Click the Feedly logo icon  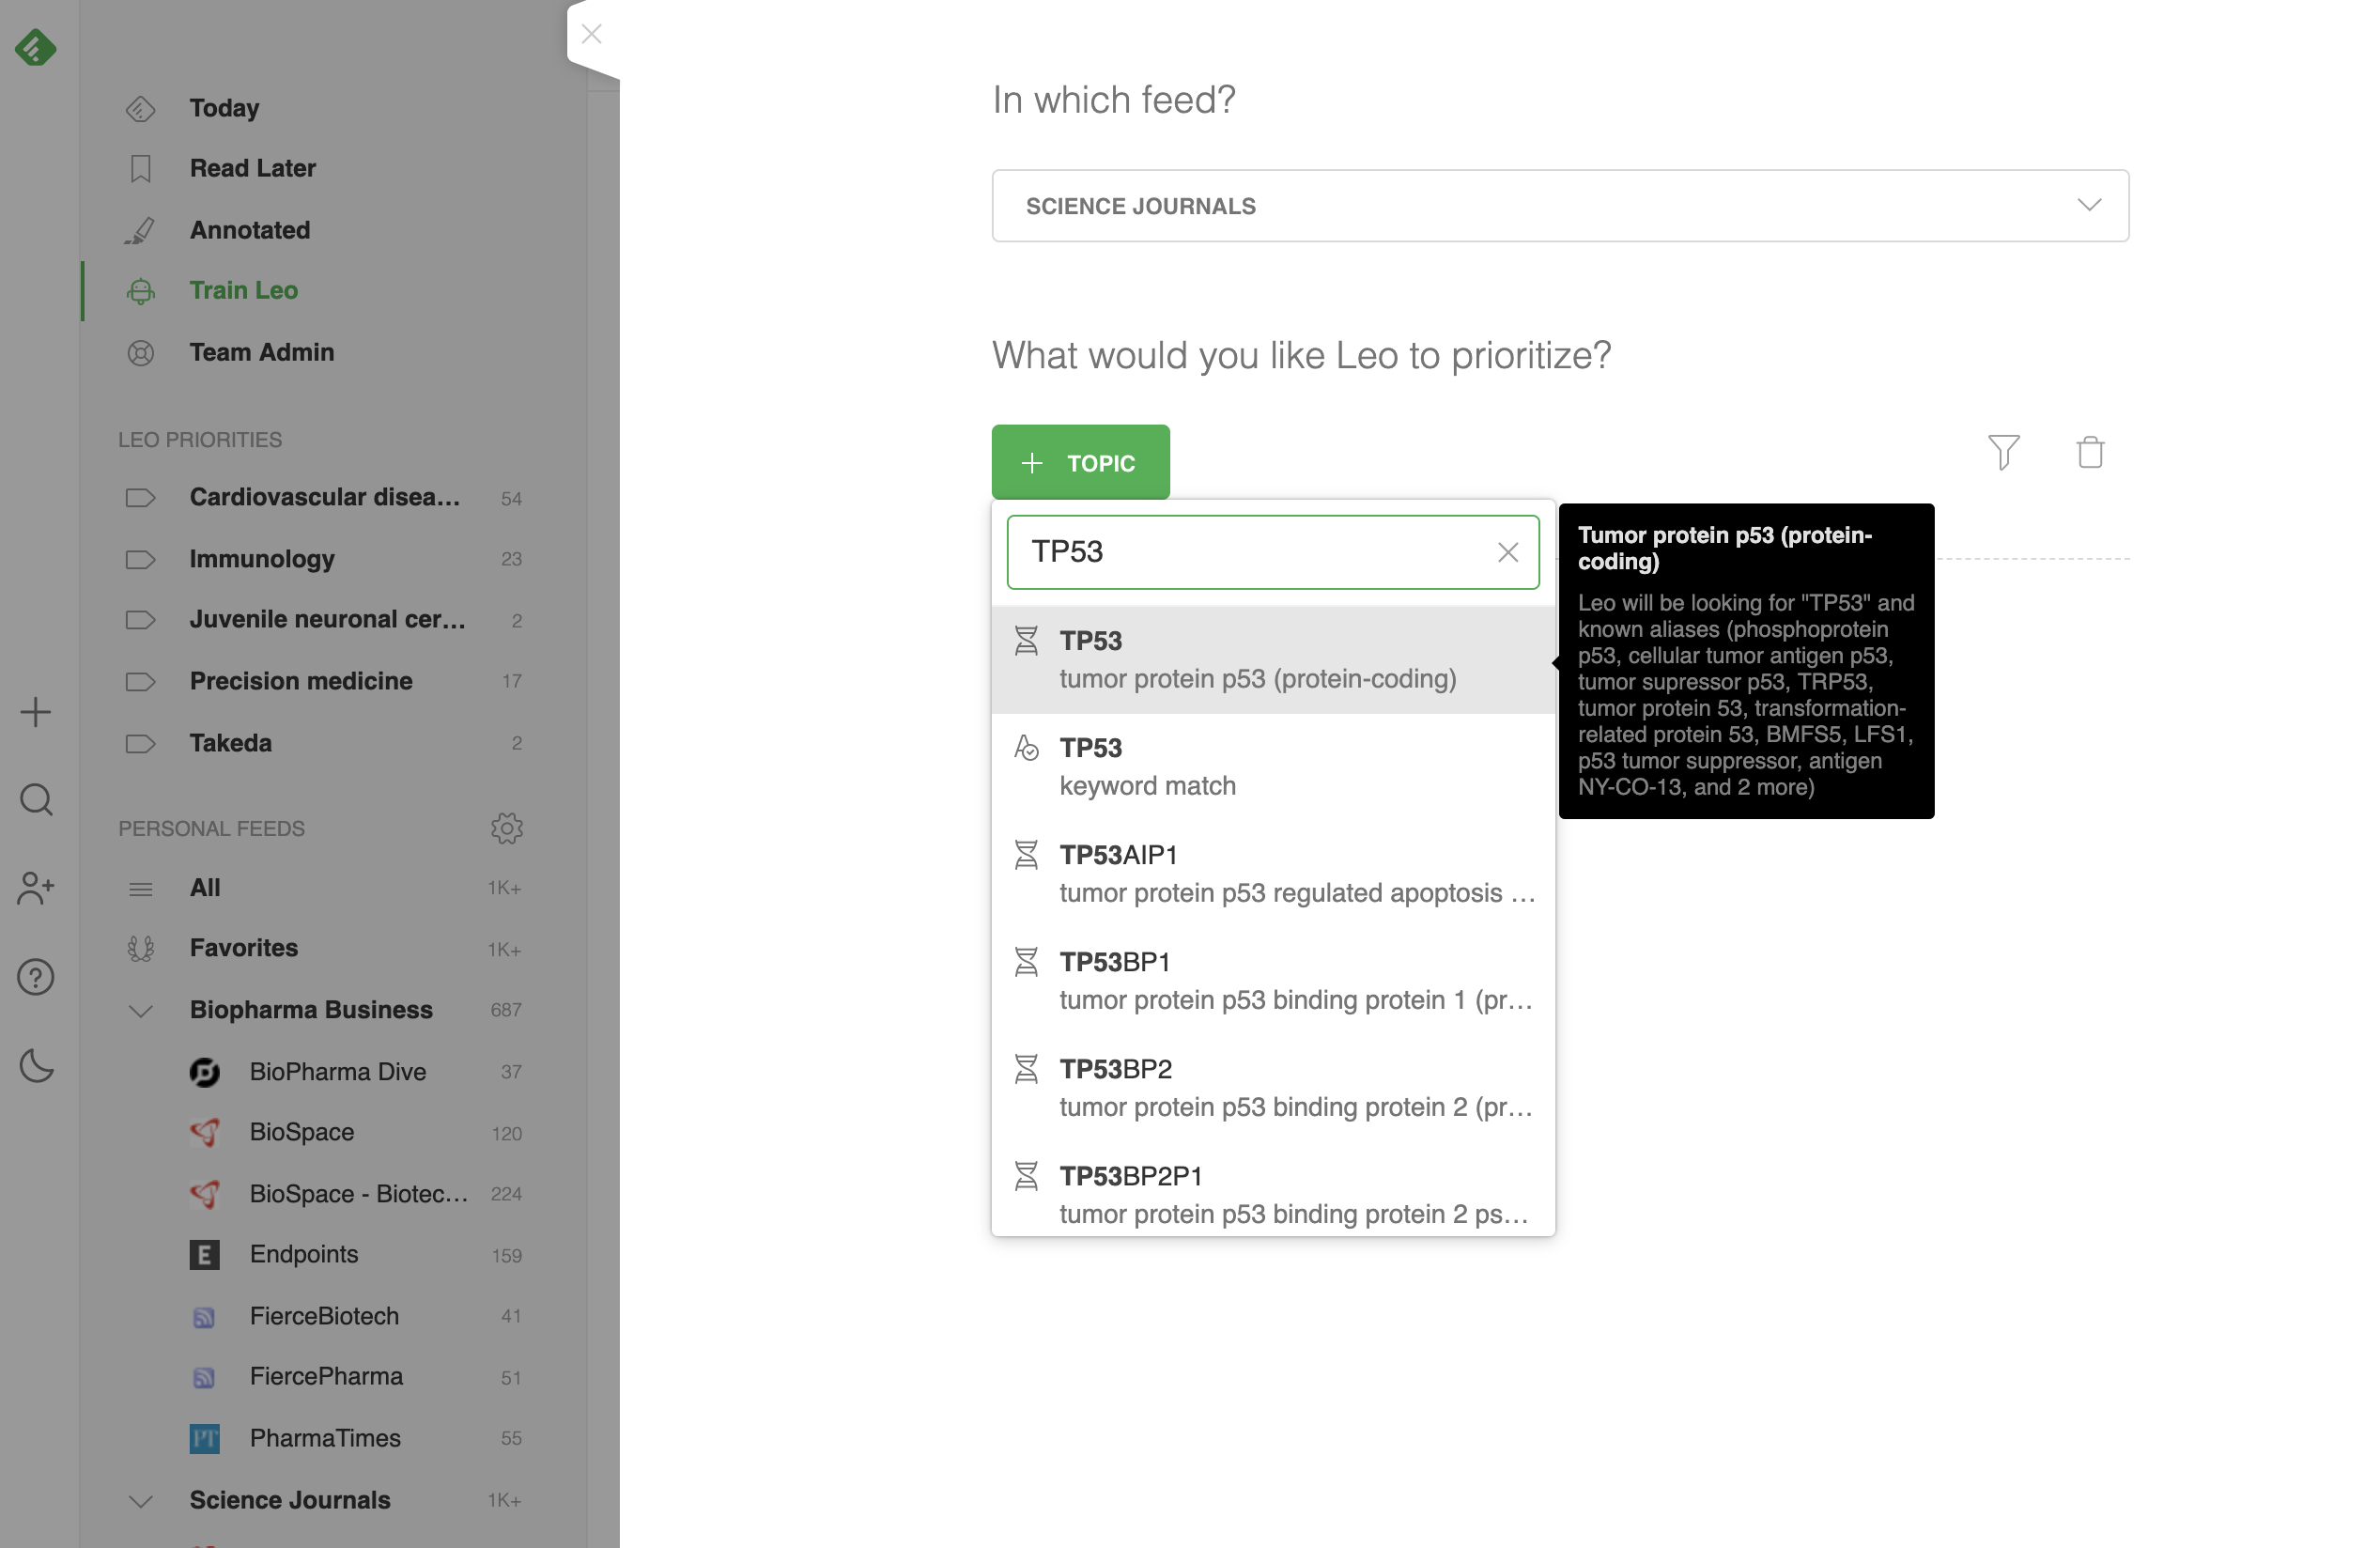(36, 48)
